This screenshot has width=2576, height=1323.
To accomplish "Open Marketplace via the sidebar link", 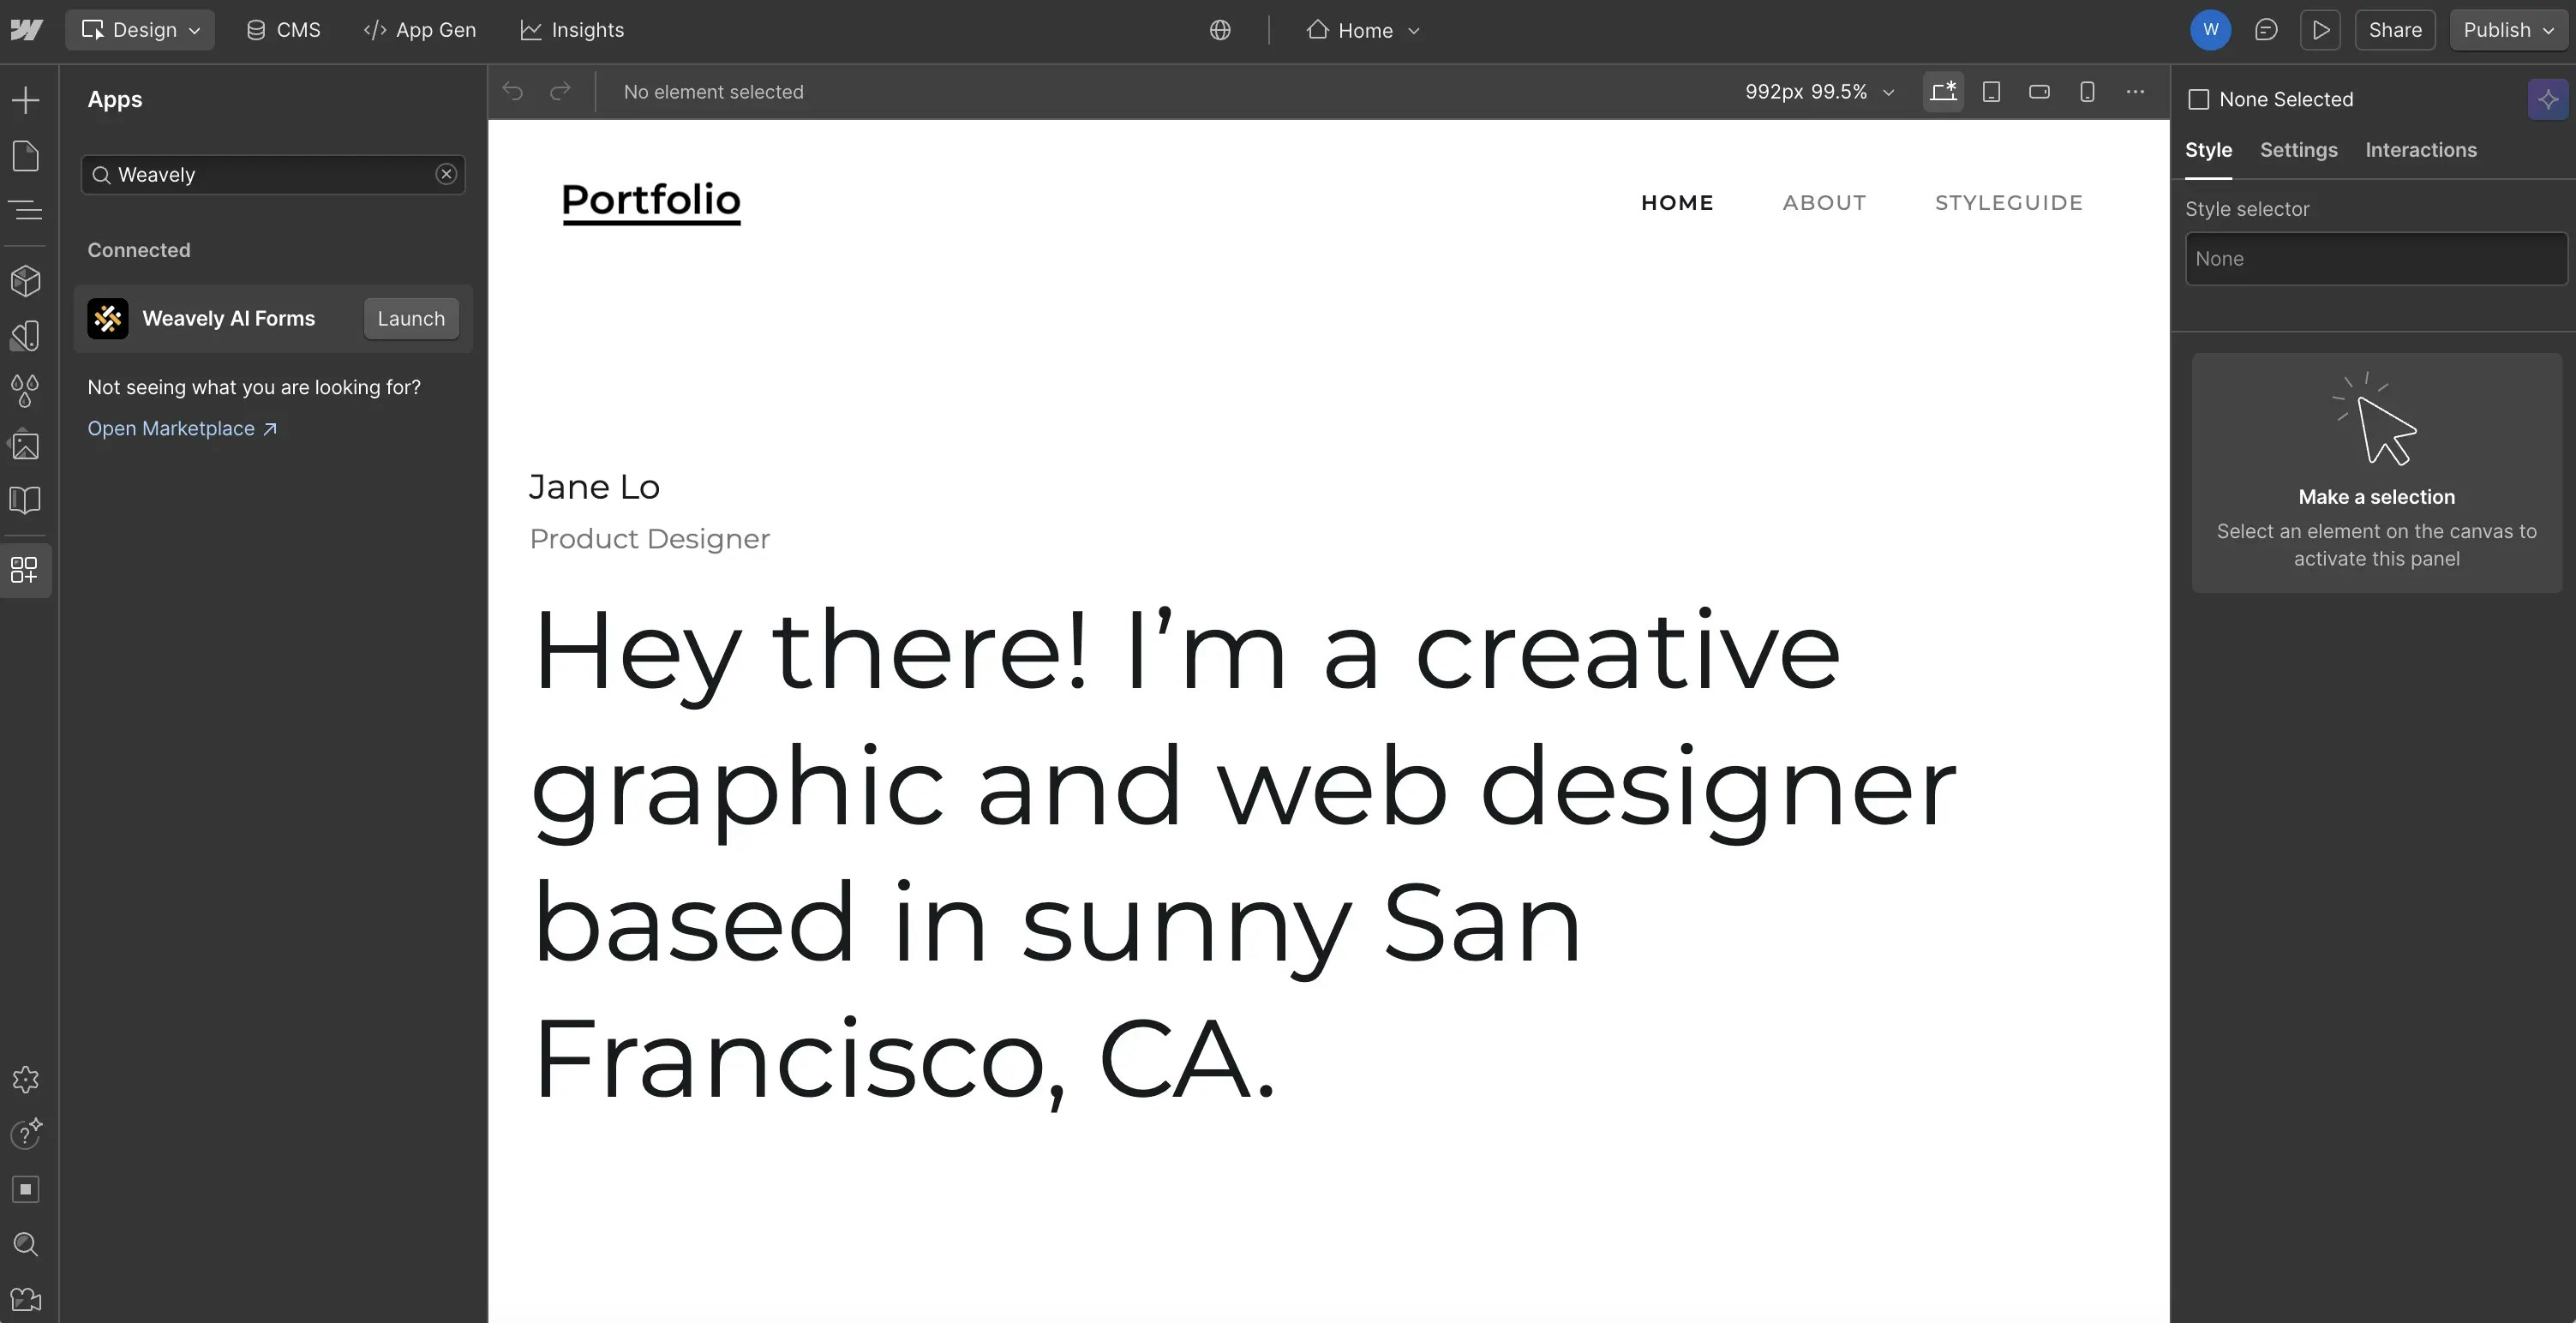I will tap(171, 428).
